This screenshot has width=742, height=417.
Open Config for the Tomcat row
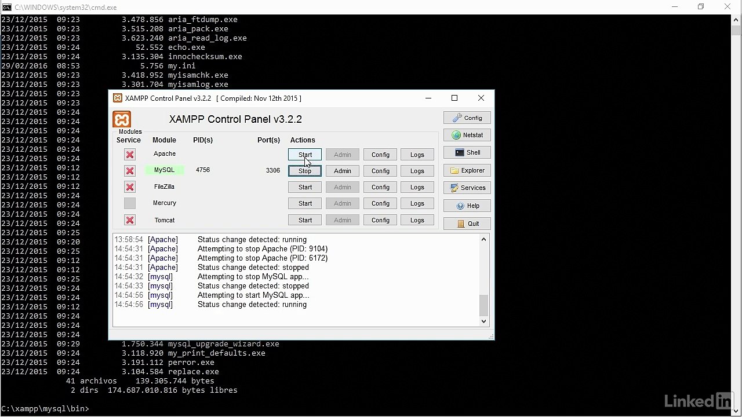380,220
